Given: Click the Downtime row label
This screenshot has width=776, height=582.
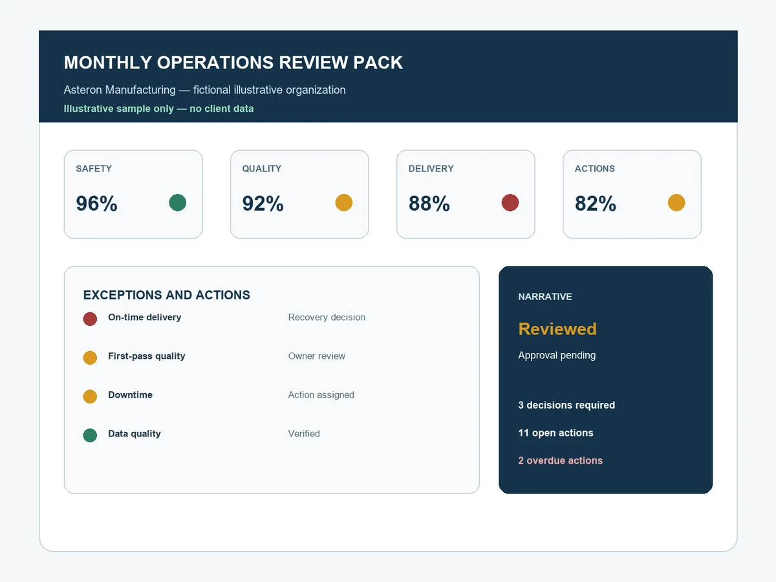Looking at the screenshot, I should 131,395.
